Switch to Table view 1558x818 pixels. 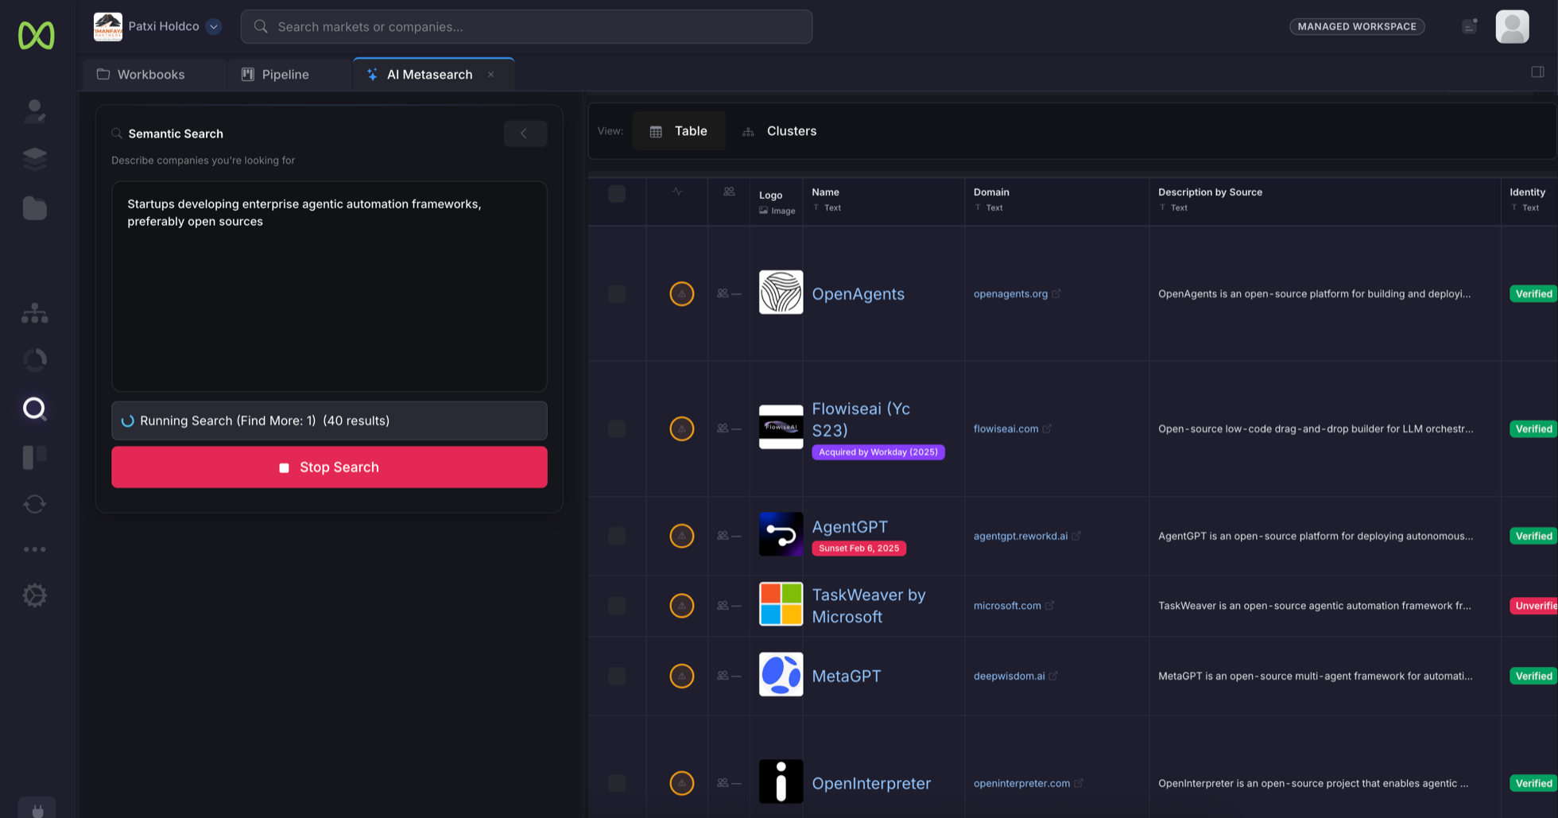(679, 131)
